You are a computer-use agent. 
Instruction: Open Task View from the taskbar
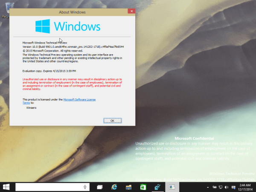coord(99,187)
